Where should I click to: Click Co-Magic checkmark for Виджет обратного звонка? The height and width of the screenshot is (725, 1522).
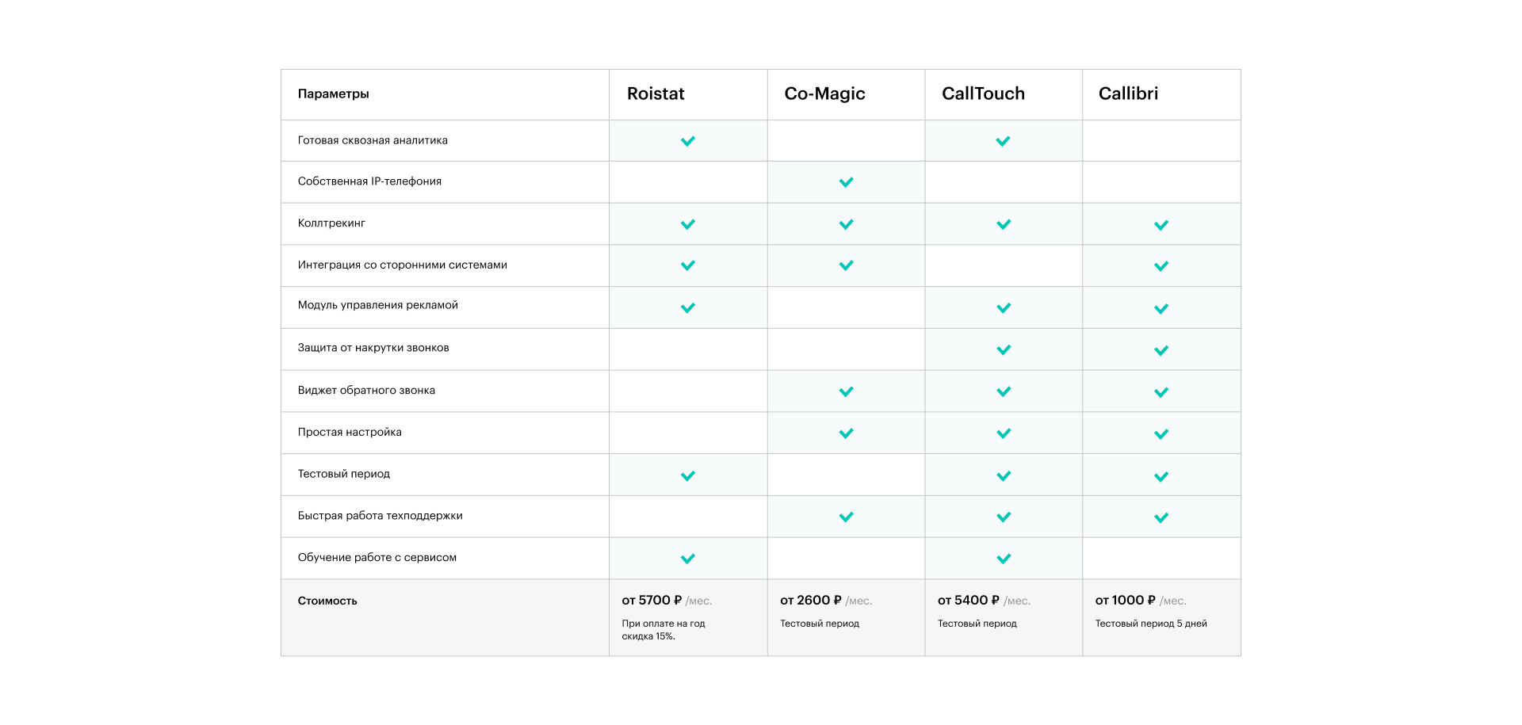coord(846,391)
